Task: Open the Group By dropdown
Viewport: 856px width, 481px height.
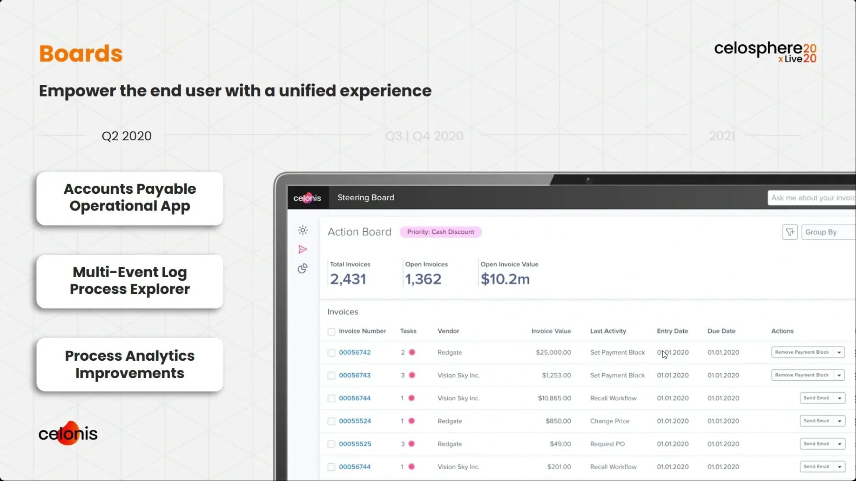Action: [828, 232]
